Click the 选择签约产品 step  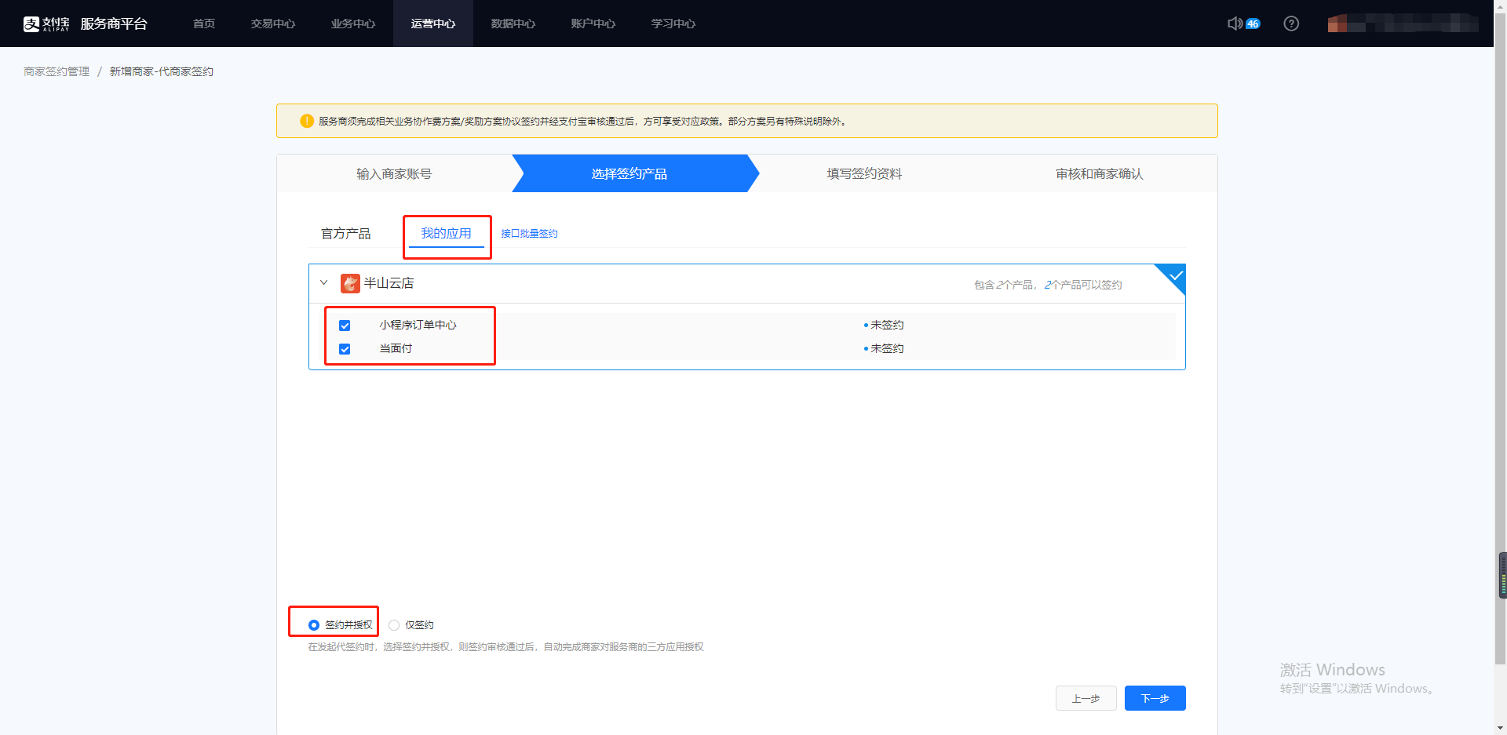pyautogui.click(x=629, y=173)
